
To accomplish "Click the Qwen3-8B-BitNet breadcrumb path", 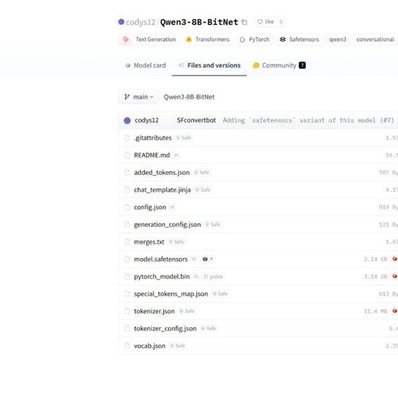I will pyautogui.click(x=189, y=97).
